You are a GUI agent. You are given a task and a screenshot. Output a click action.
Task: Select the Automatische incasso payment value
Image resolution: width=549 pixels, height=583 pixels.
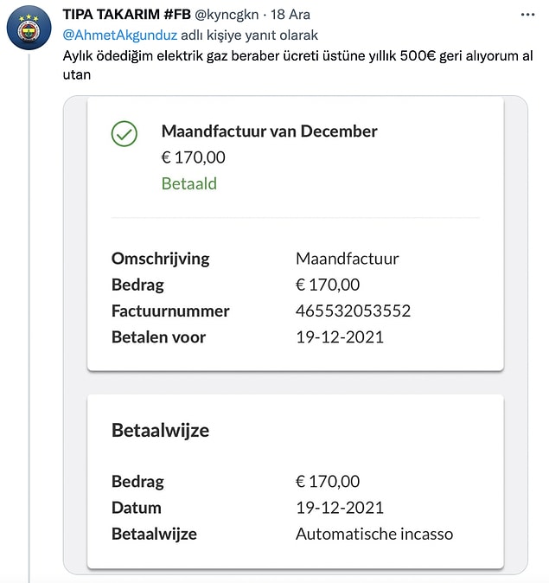point(374,534)
